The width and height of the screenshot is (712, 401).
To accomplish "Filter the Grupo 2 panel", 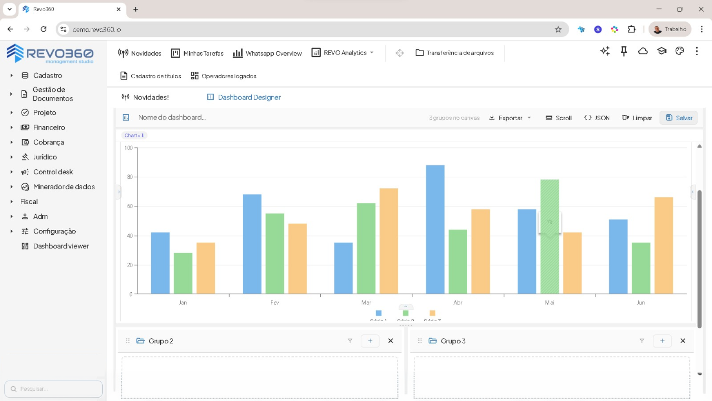I will click(x=350, y=341).
